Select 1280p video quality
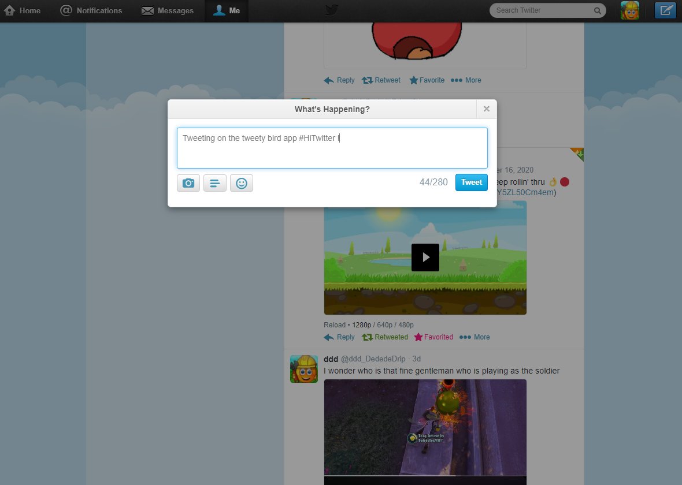Screen dimensions: 682x485 coord(361,325)
